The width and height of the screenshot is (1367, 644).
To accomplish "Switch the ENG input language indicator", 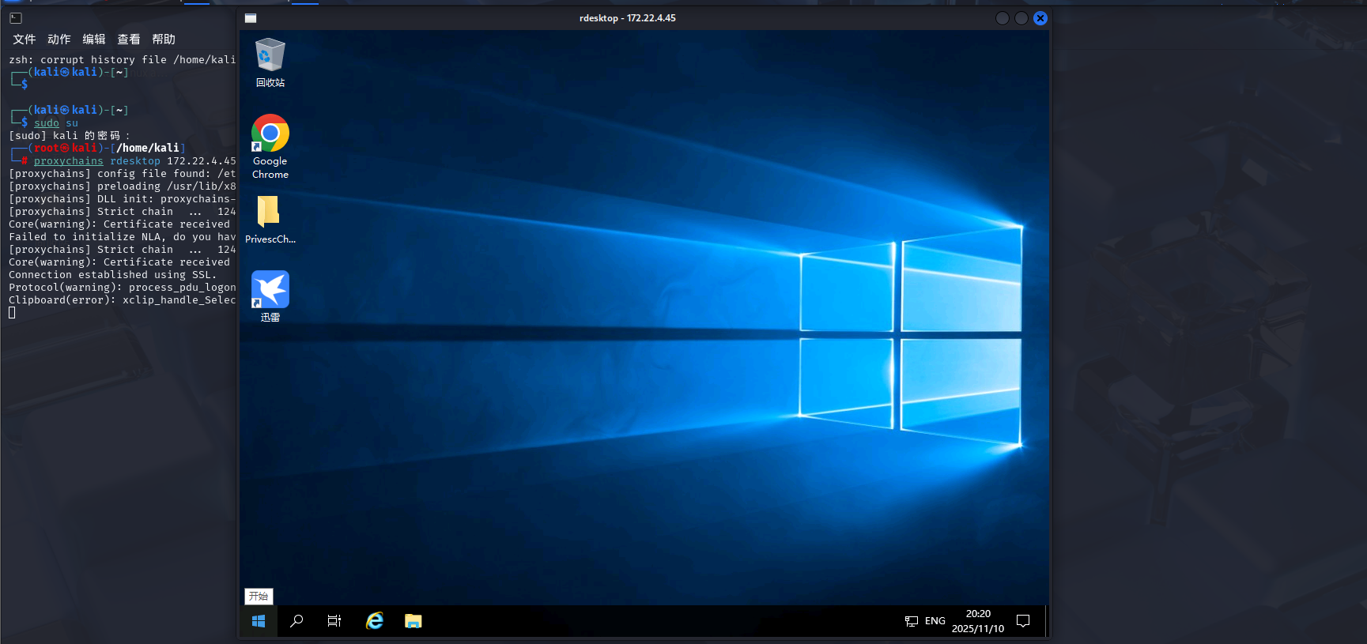I will [935, 621].
